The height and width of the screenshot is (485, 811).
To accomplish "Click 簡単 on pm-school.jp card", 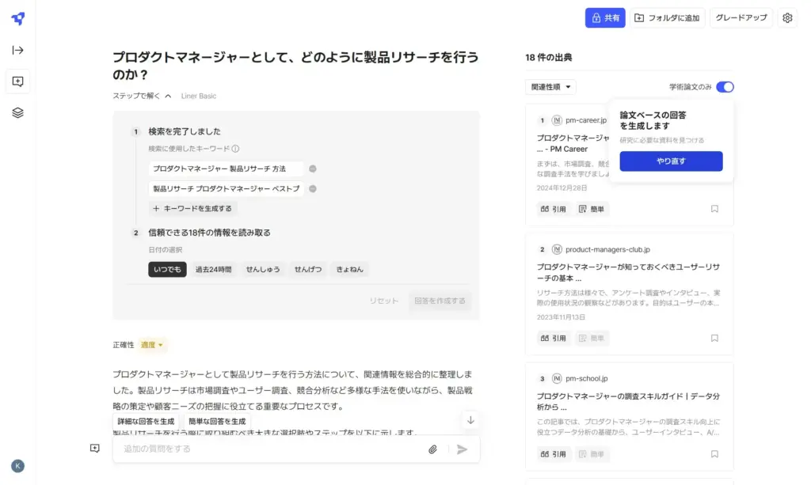I will click(x=592, y=454).
